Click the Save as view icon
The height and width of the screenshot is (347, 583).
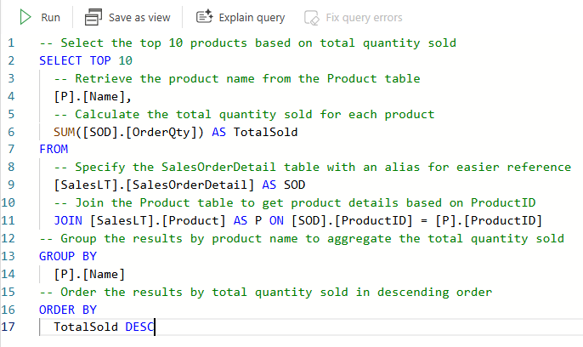[93, 17]
